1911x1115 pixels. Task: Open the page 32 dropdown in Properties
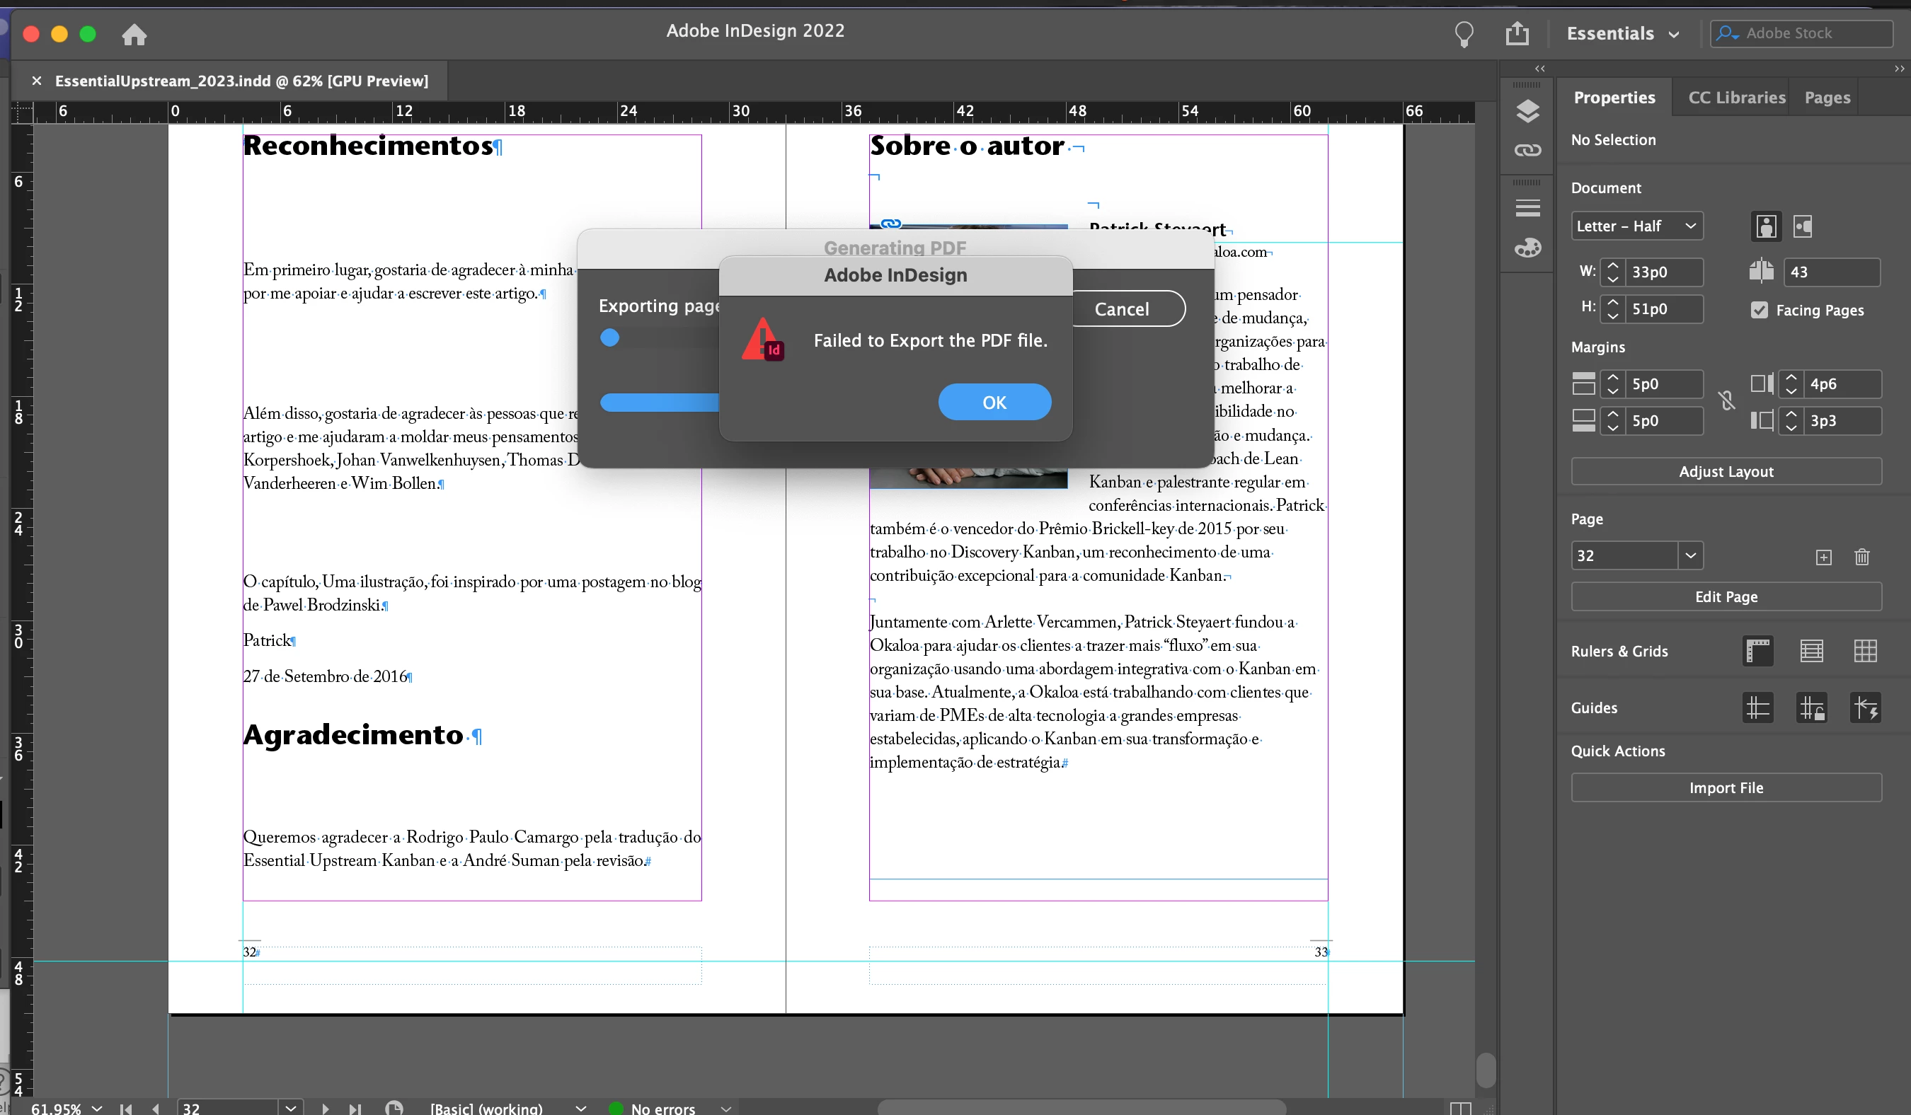pyautogui.click(x=1690, y=555)
